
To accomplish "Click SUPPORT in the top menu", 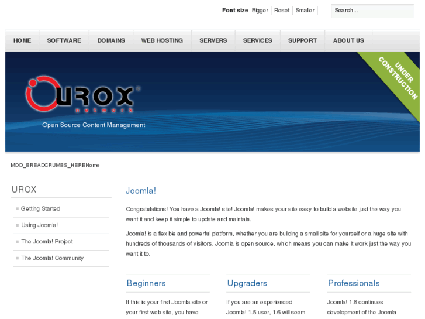I will pyautogui.click(x=302, y=40).
